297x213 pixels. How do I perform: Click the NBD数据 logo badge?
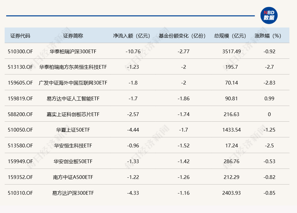tap(269, 15)
